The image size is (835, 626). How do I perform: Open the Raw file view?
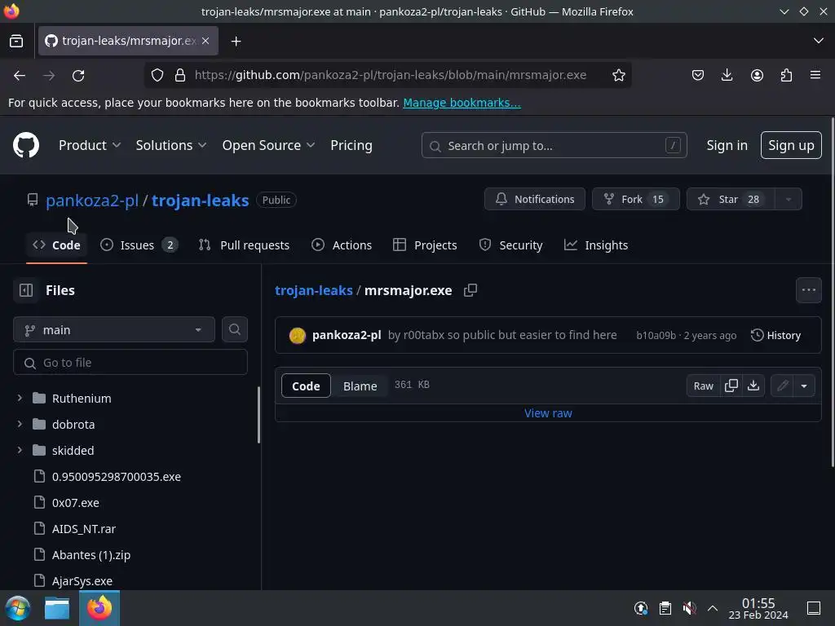pos(704,386)
